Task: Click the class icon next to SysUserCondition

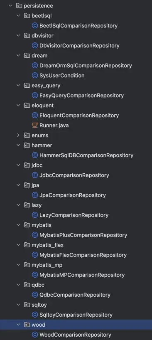Action: (x=35, y=76)
